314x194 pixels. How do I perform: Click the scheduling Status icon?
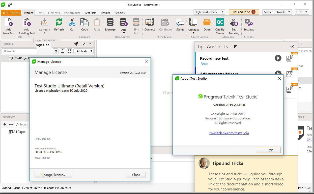click(180, 22)
